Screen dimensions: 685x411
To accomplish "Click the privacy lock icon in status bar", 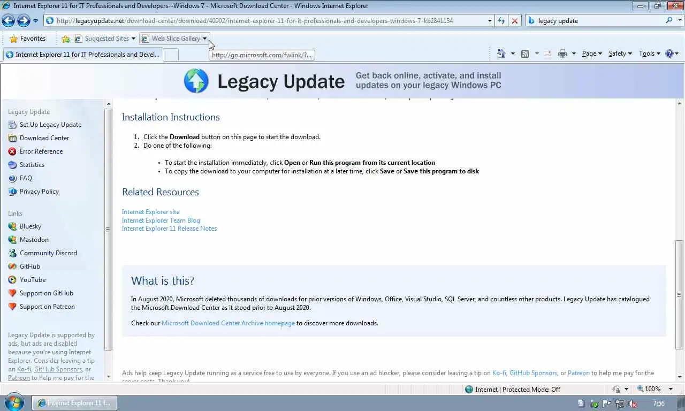I will [x=616, y=389].
